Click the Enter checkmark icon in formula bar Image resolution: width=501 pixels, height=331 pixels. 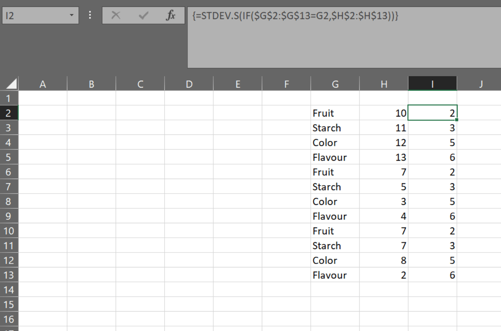(x=144, y=16)
